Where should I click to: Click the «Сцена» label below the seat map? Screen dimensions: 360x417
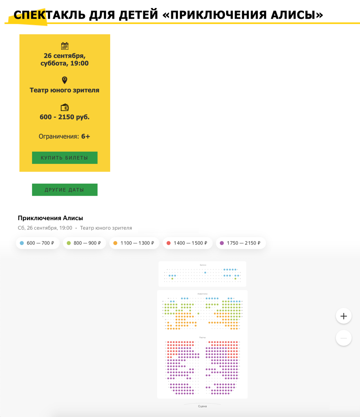coord(202,406)
